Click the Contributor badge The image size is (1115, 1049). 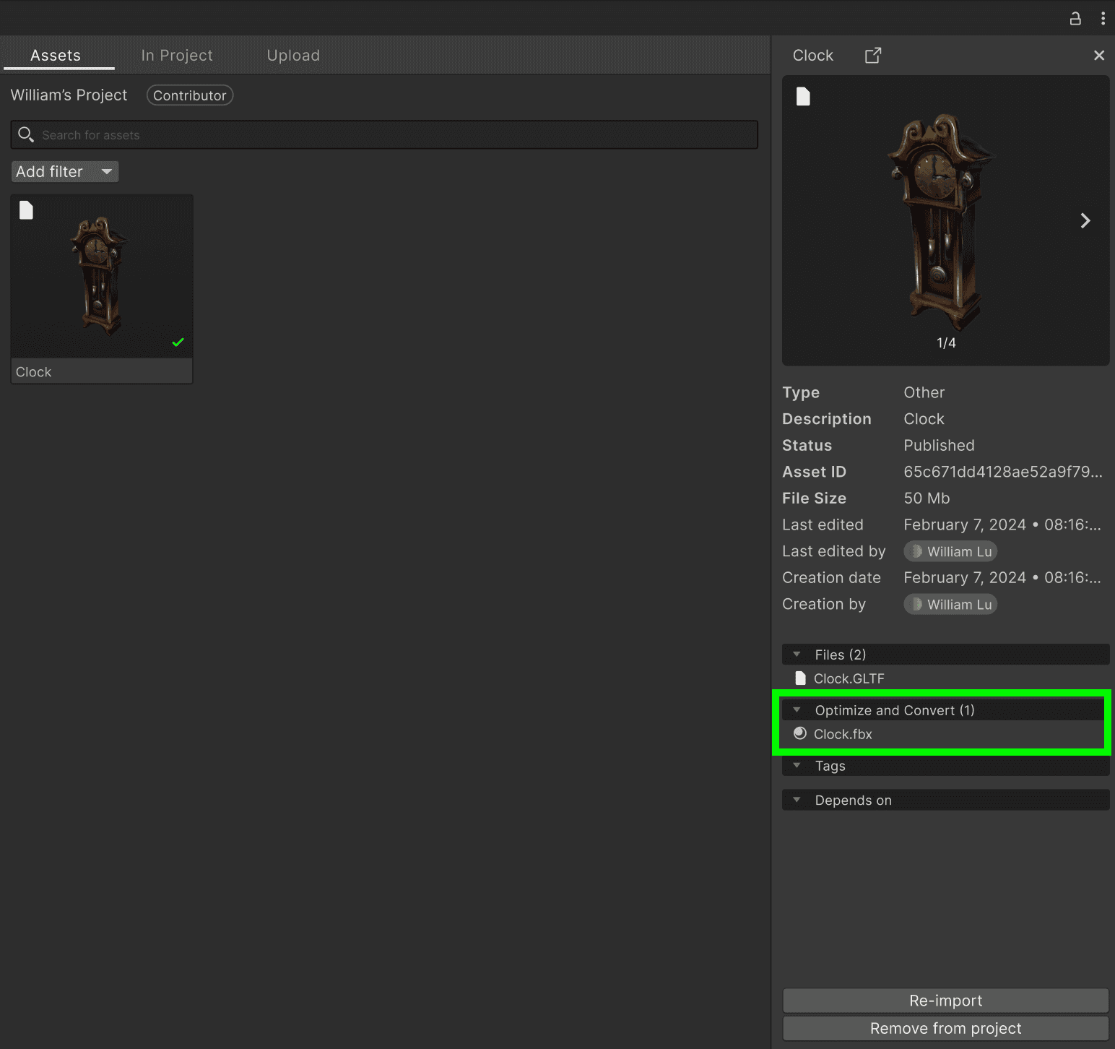189,95
